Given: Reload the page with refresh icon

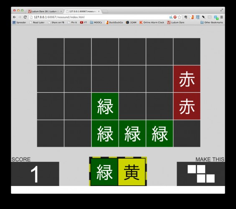Looking at the screenshot, I should [25, 17].
